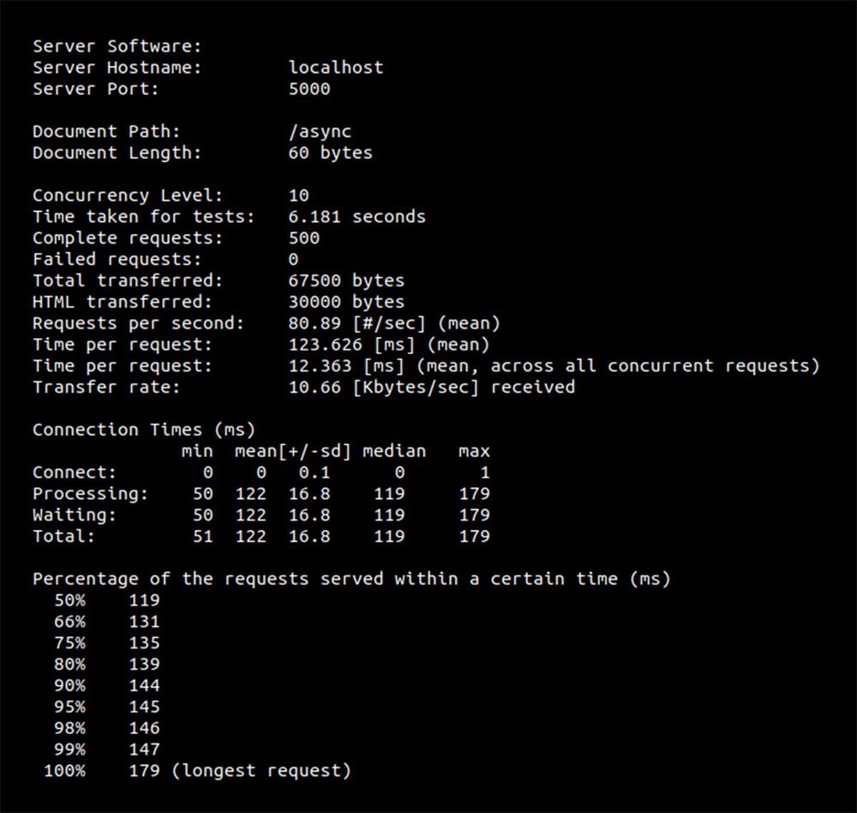The image size is (857, 813).
Task: Click the 'median' column header
Action: tap(394, 451)
